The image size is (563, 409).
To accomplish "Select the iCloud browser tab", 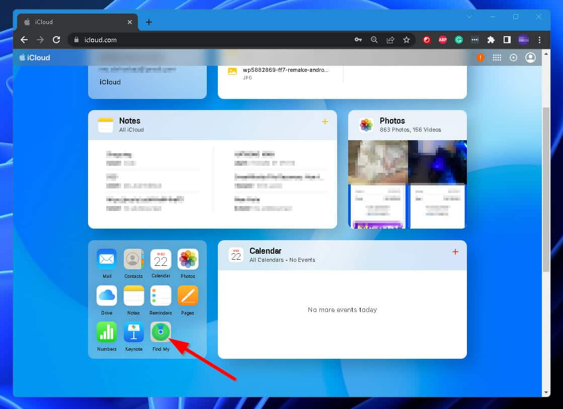I will tap(77, 22).
